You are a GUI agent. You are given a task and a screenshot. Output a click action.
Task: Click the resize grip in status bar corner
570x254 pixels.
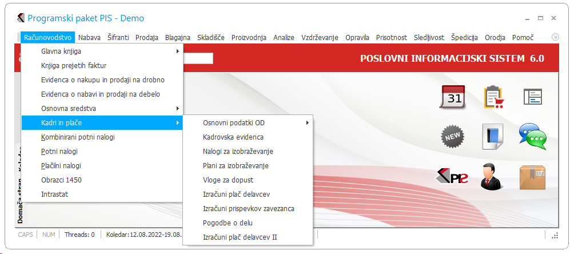(555, 236)
